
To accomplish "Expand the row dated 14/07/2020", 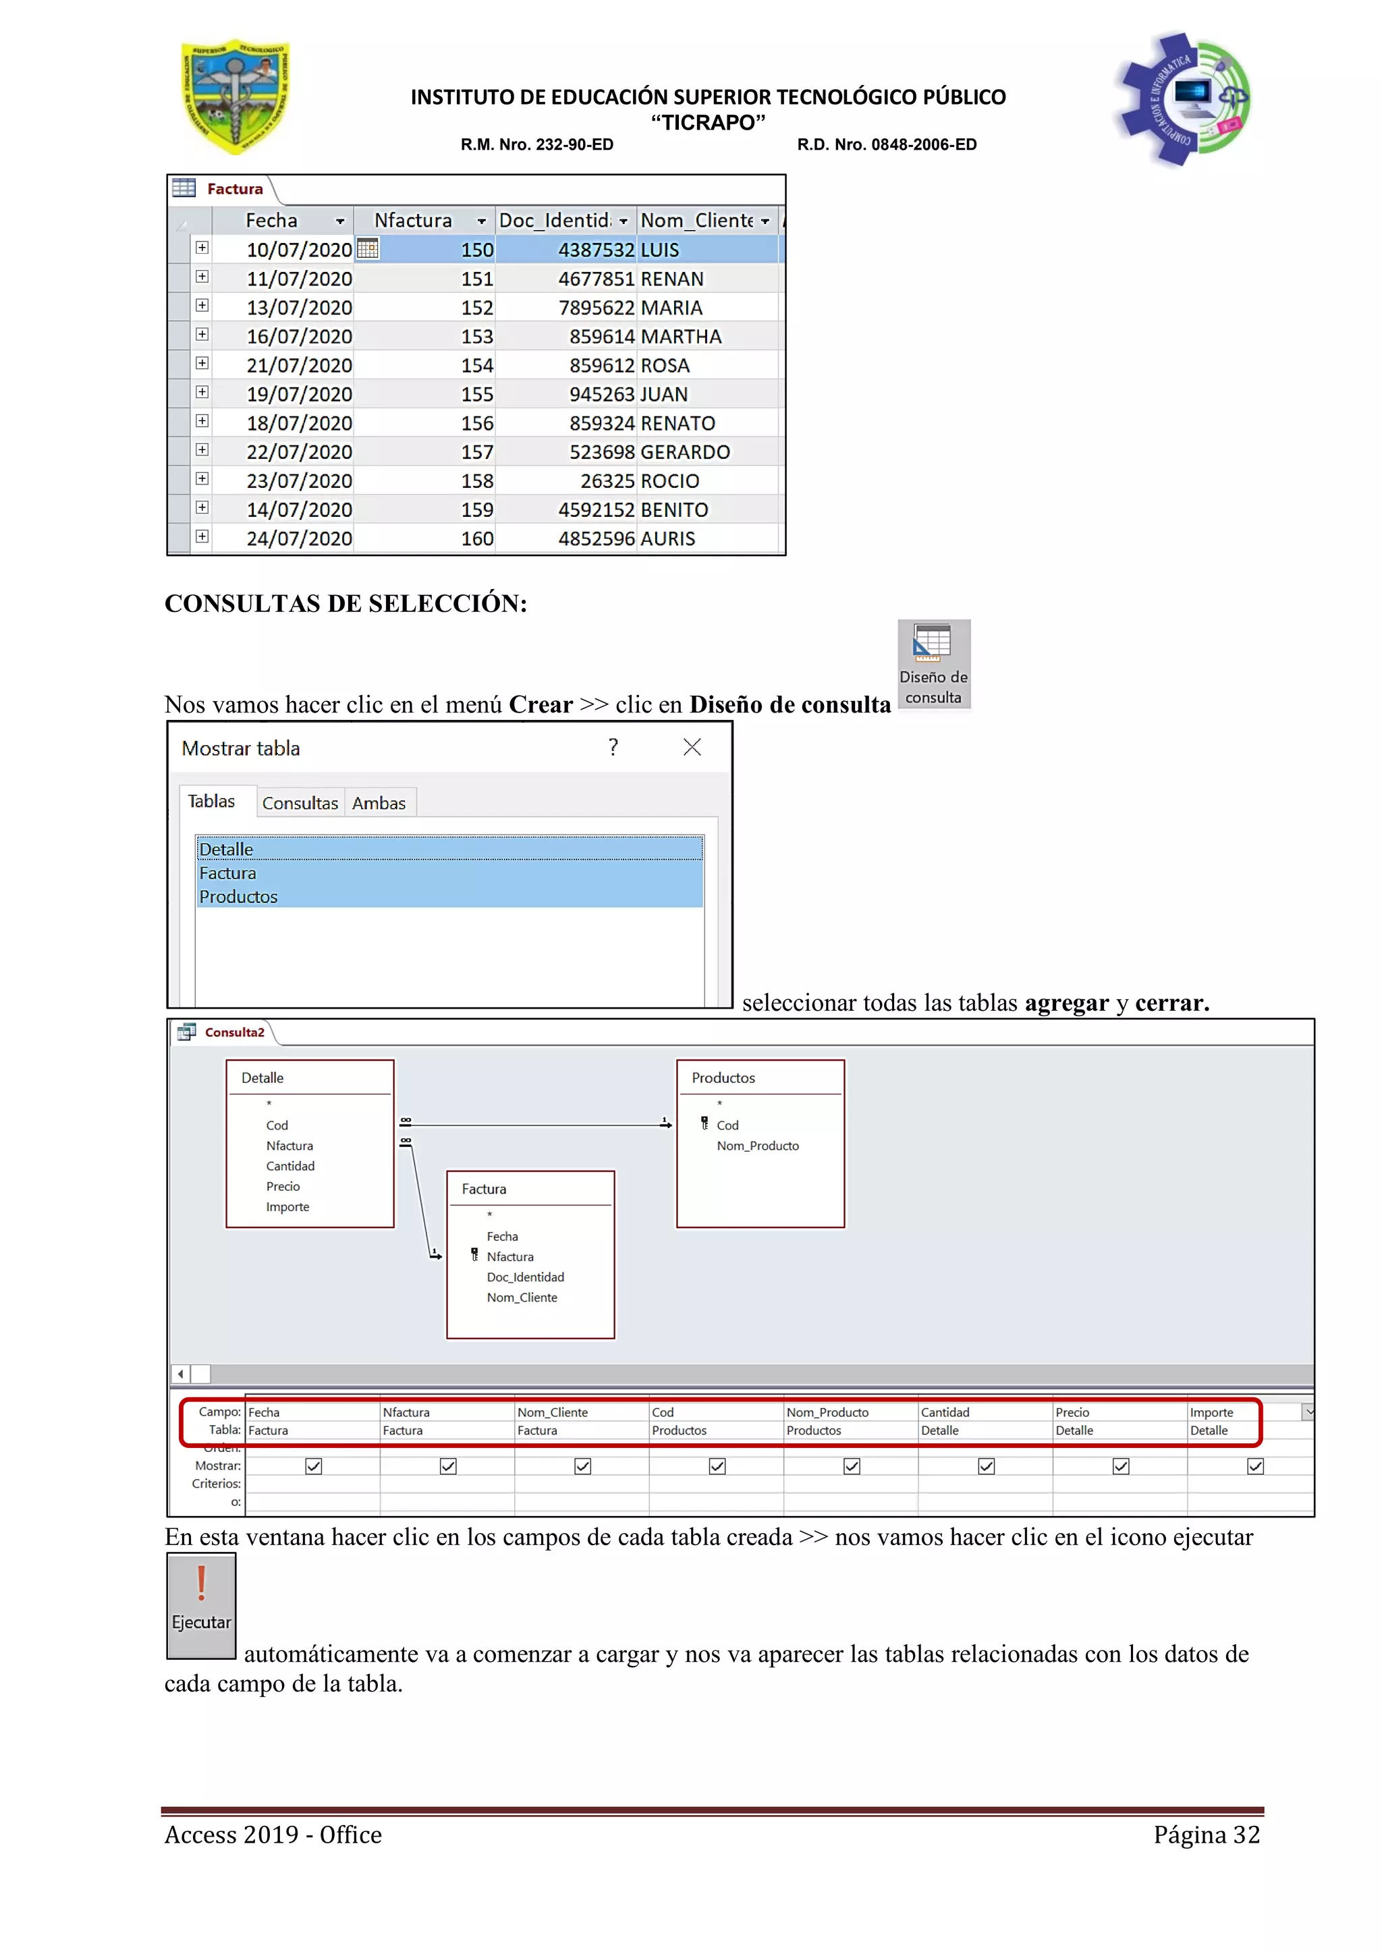I will coord(202,507).
